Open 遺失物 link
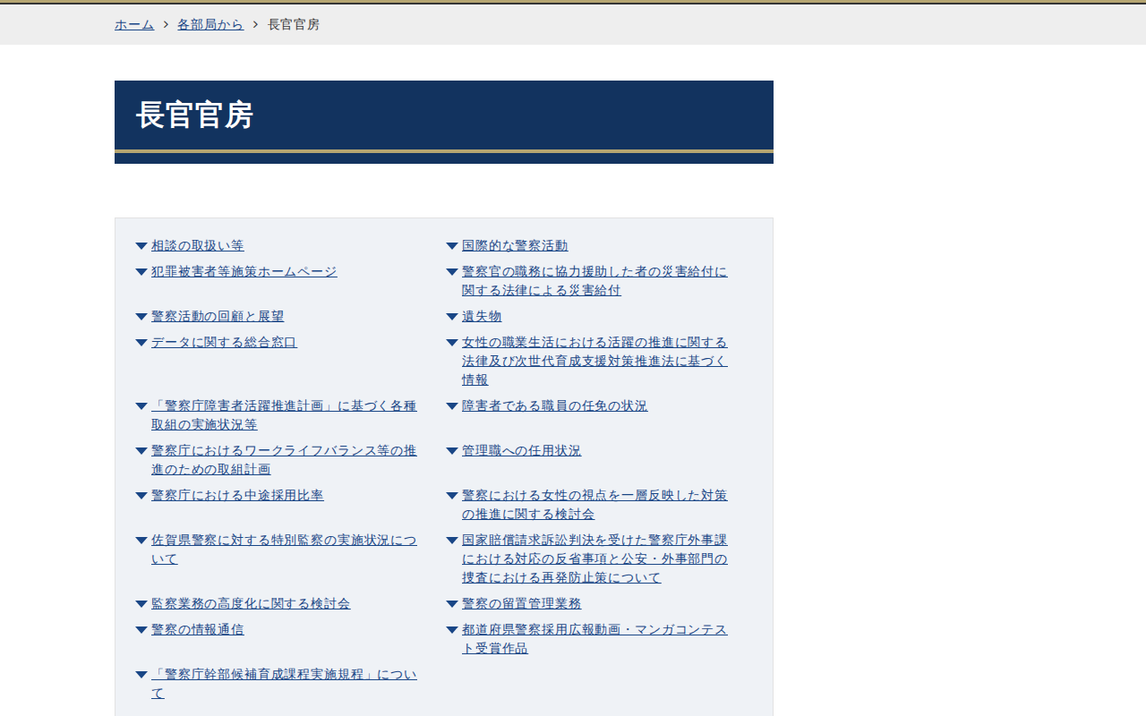1146x716 pixels. pos(482,316)
